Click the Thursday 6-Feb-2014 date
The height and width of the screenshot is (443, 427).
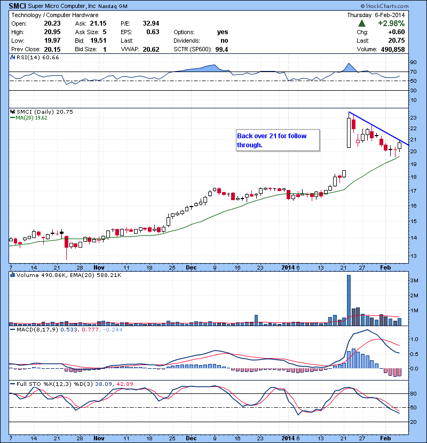[x=376, y=15]
